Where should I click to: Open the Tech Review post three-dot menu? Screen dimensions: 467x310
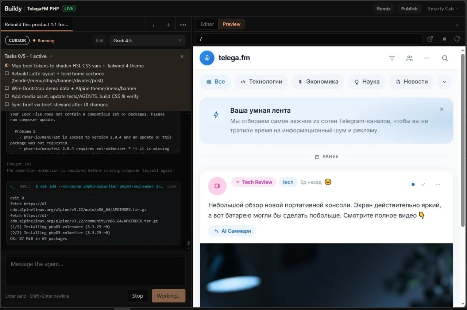click(438, 185)
